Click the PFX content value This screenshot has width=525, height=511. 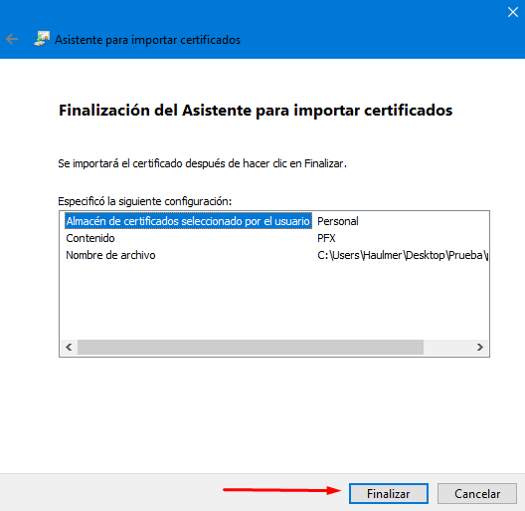point(326,238)
